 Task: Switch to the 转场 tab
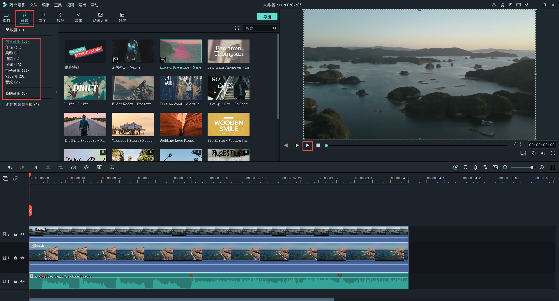pos(61,17)
